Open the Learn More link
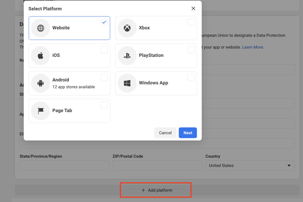303x202 pixels. pos(253,47)
